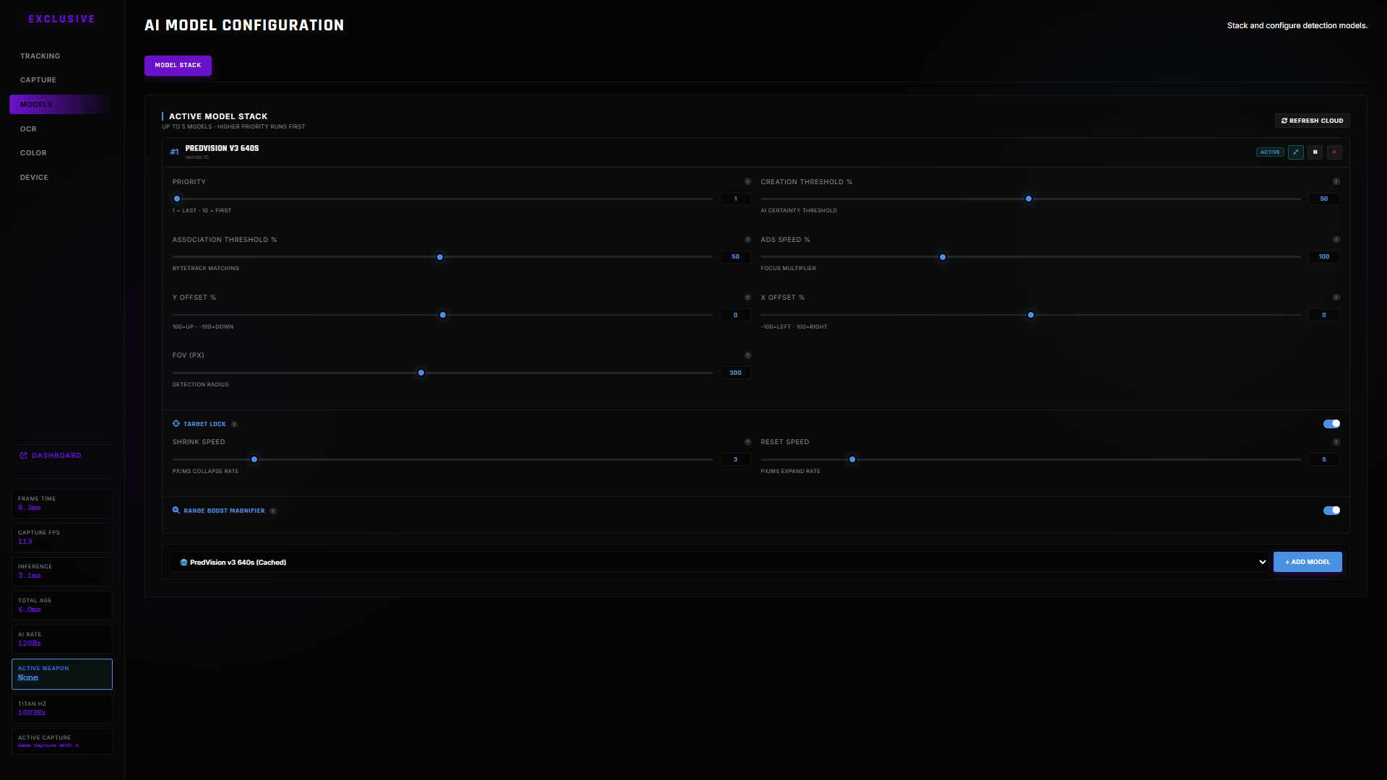
Task: Pause the PredVision V3 640S model
Action: click(x=1315, y=152)
